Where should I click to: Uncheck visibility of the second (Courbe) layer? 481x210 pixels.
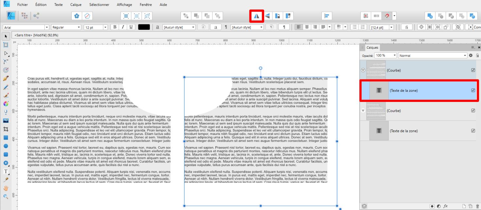point(473,110)
